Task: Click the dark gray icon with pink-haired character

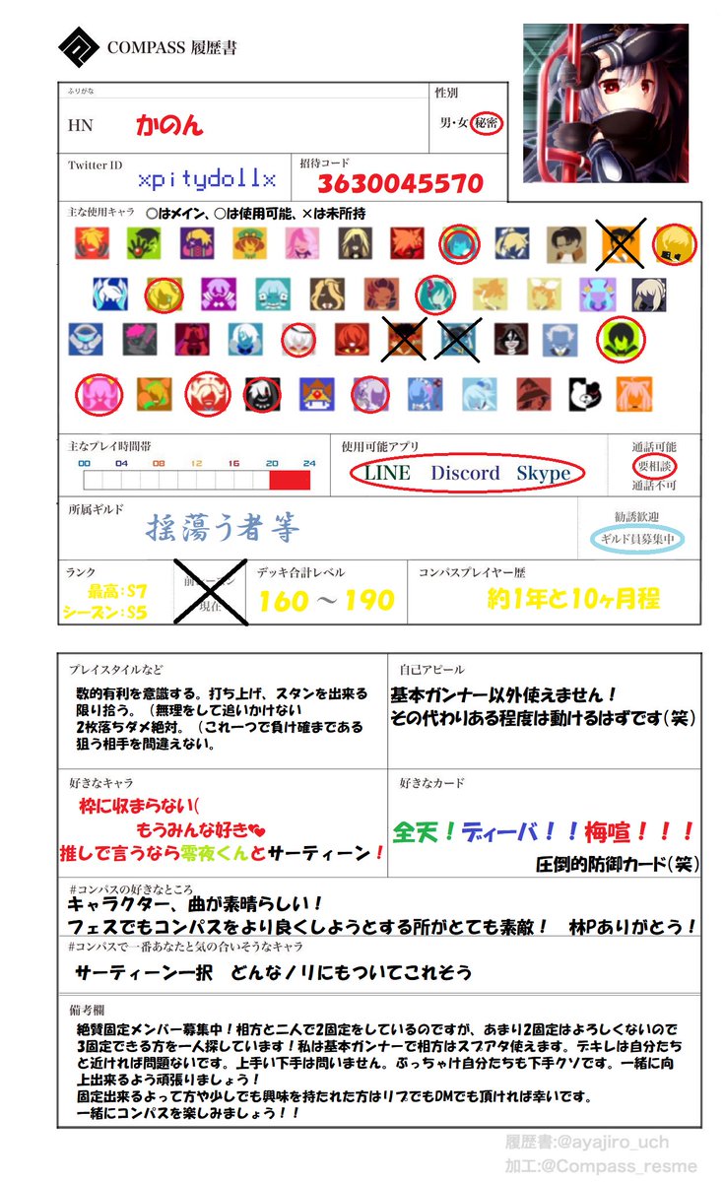Action: pos(140,339)
